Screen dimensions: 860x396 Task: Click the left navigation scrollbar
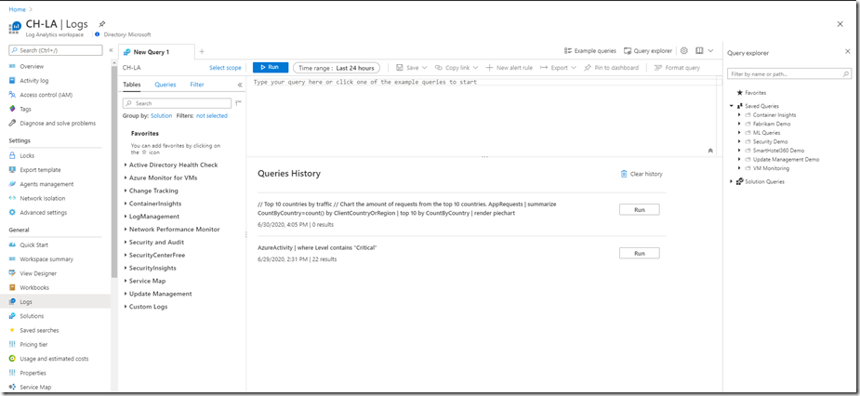[x=114, y=173]
